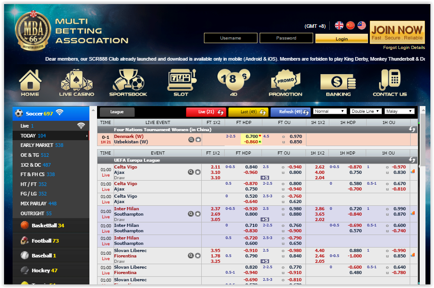Open the 4D lottery section
The image size is (434, 288).
(x=234, y=83)
